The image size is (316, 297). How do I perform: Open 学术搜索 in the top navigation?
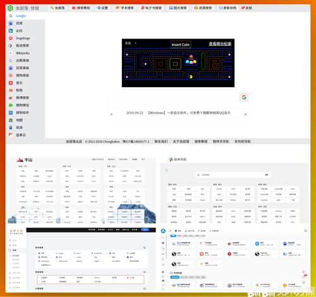tap(125, 8)
